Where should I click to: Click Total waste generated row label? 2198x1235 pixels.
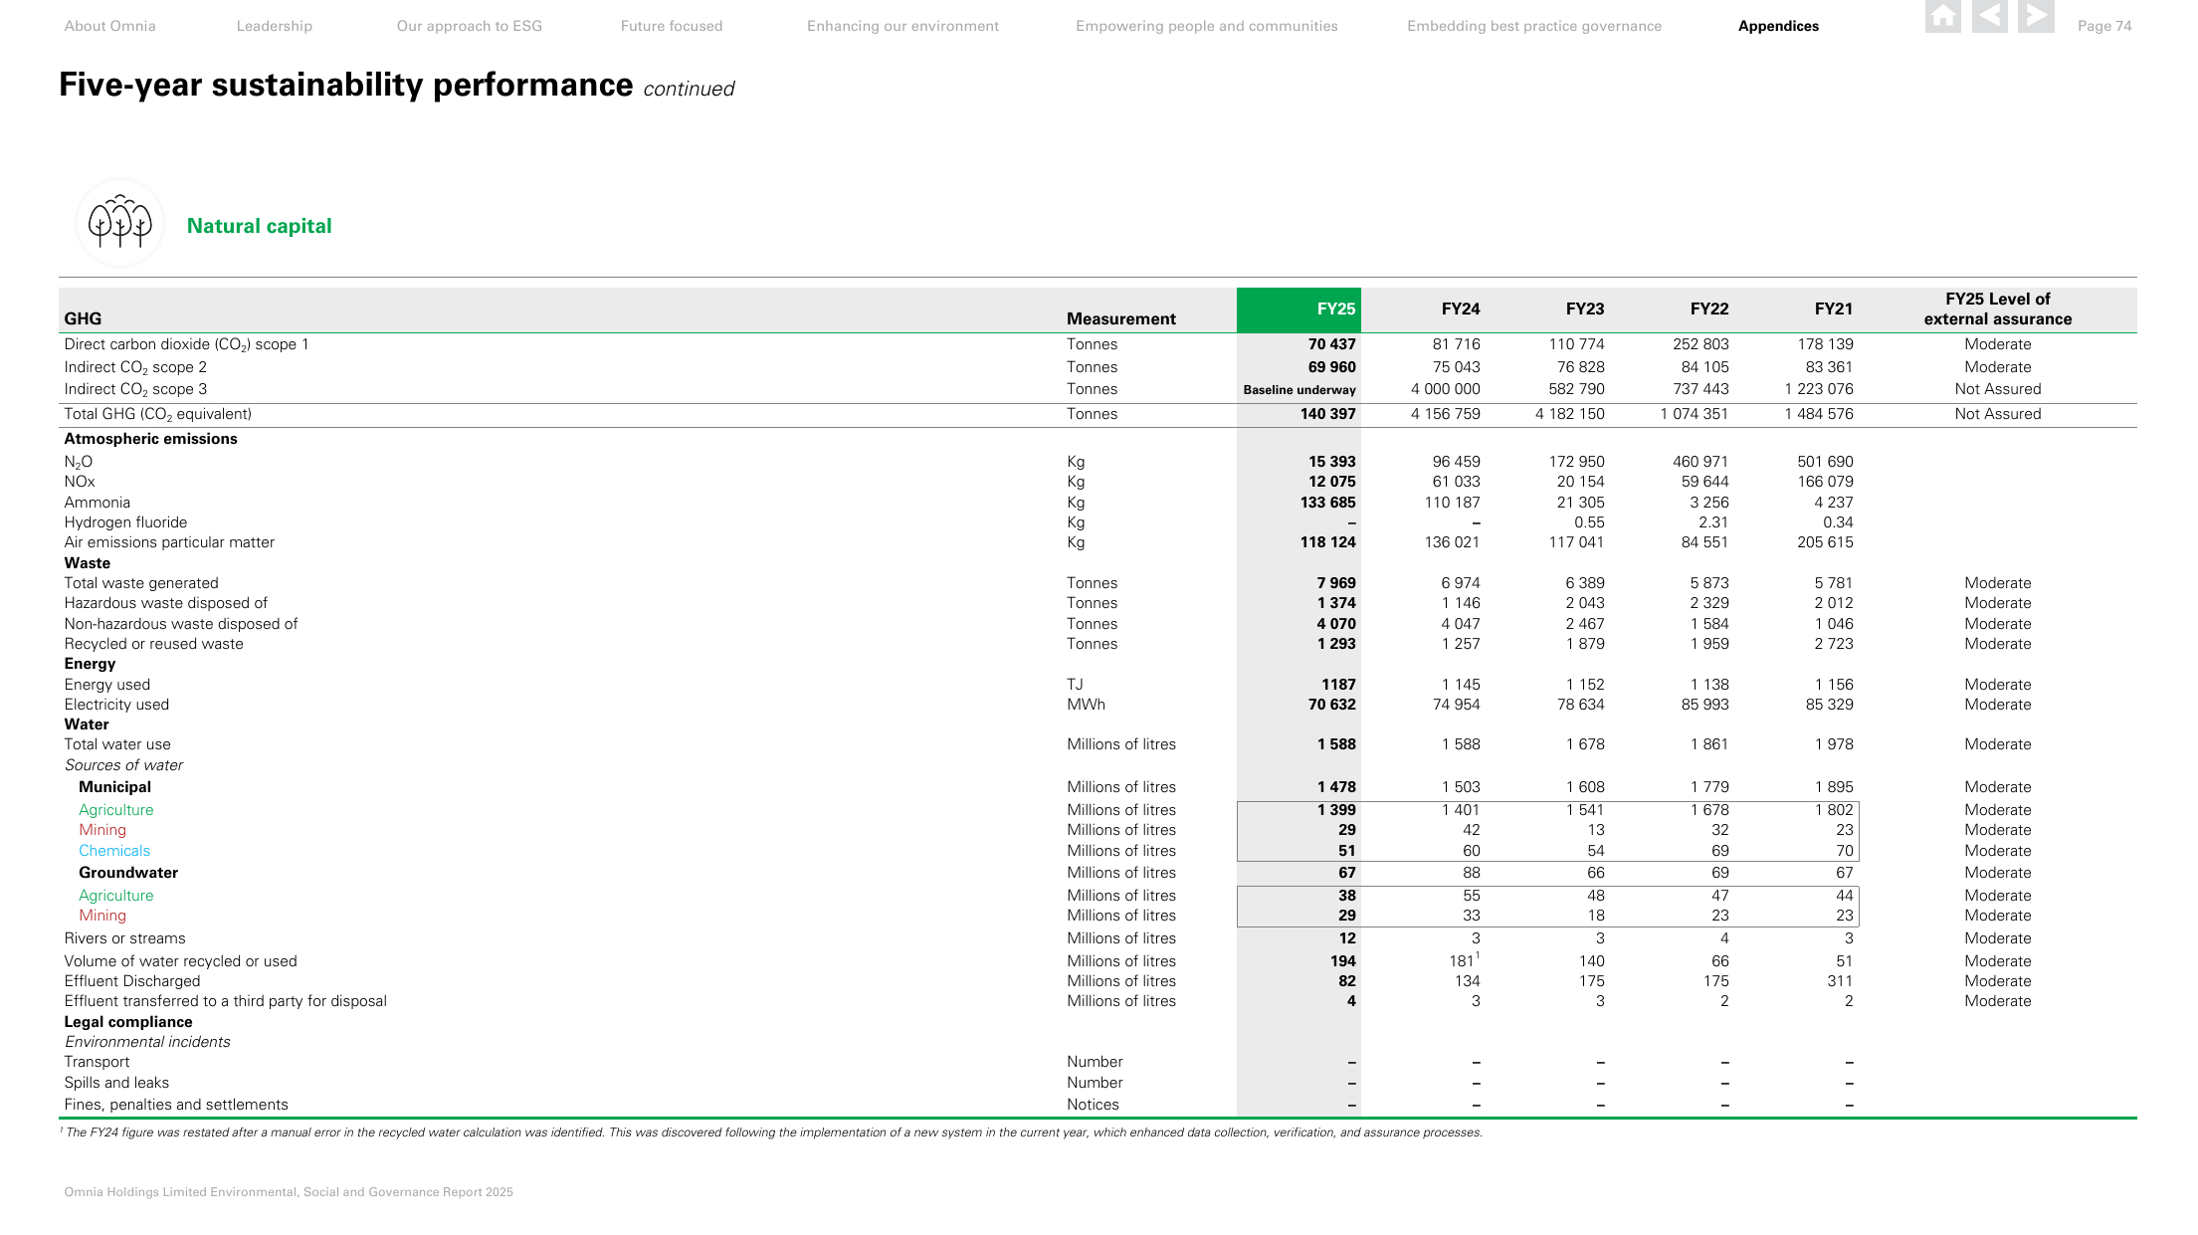tap(141, 583)
